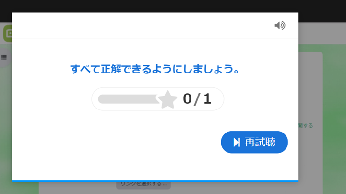Open the list menu icon in left sidebar
This screenshot has height=194, width=346.
tap(4, 57)
